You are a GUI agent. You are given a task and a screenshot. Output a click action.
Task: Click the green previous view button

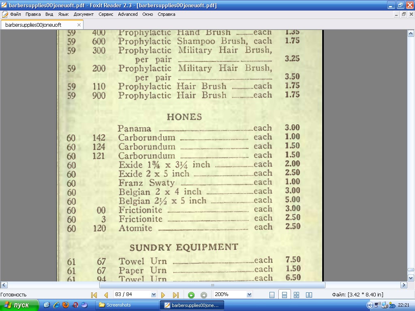pos(191,295)
